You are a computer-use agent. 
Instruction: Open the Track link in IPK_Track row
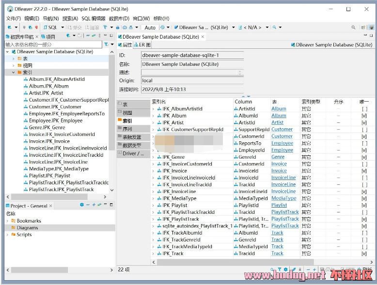(x=277, y=254)
